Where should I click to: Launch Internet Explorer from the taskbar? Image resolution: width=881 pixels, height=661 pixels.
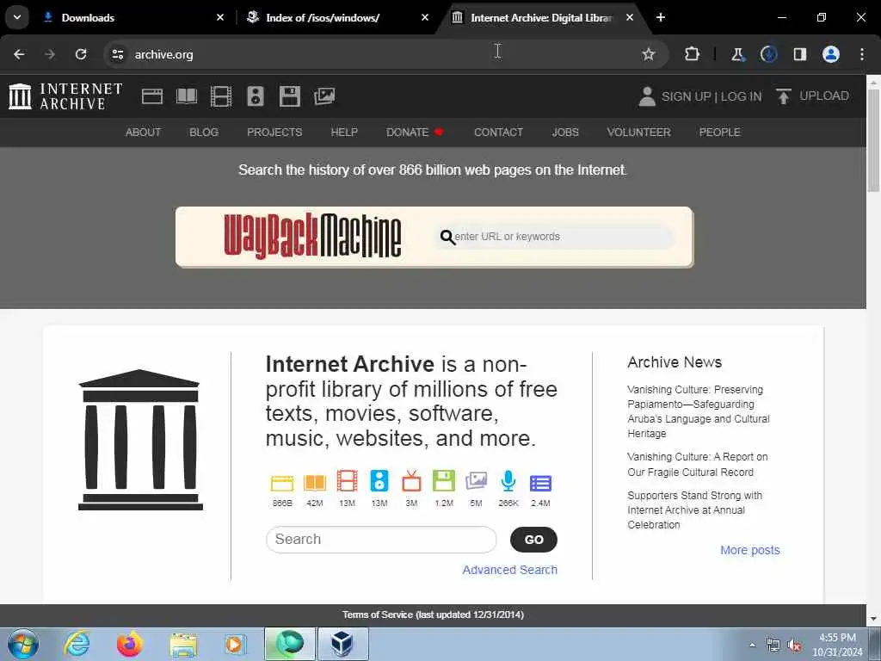coord(77,644)
